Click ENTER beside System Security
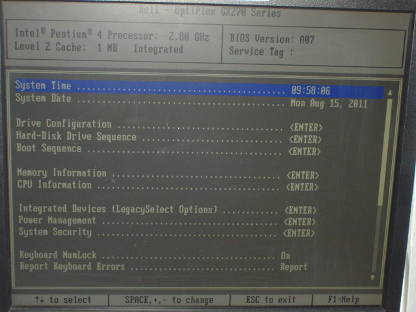 point(299,233)
